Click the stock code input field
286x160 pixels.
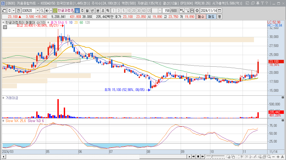(29, 11)
